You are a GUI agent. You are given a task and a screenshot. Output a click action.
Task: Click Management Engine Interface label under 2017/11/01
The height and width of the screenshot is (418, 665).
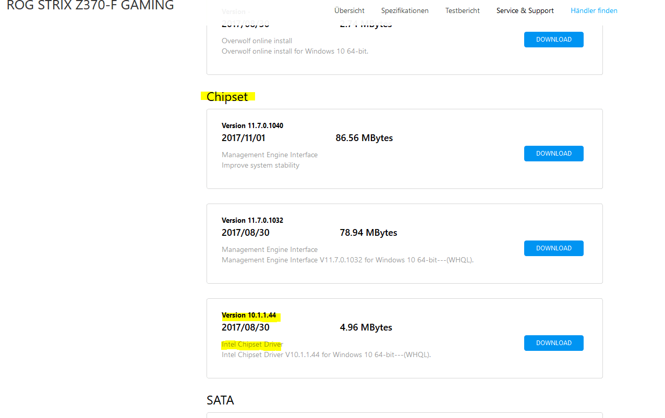[270, 155]
